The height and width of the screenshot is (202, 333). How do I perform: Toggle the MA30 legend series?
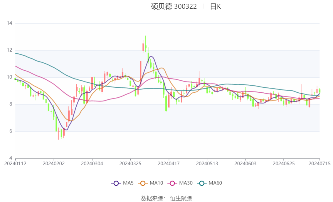180,183
